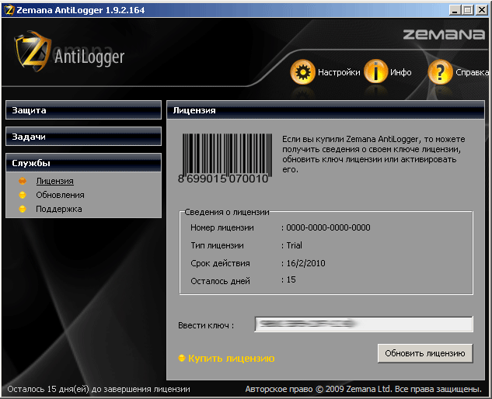The width and height of the screenshot is (492, 399).
Task: Open Обновления in the services list
Action: point(60,195)
